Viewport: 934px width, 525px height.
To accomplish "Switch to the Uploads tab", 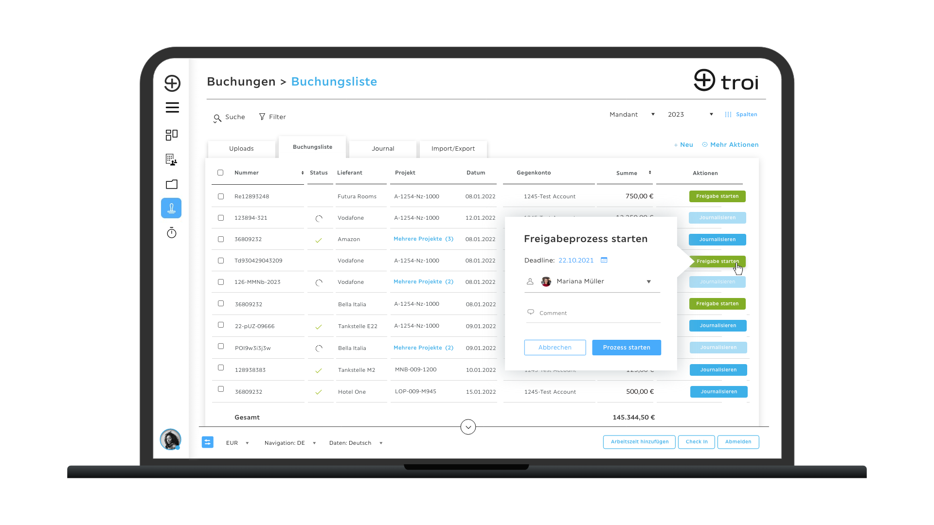I will [241, 148].
